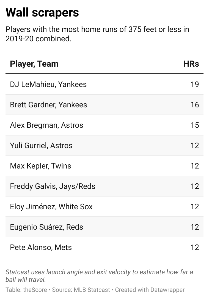The width and height of the screenshot is (209, 299).
Task: Click the HR value 19 for LeMahieu
Action: tap(195, 84)
